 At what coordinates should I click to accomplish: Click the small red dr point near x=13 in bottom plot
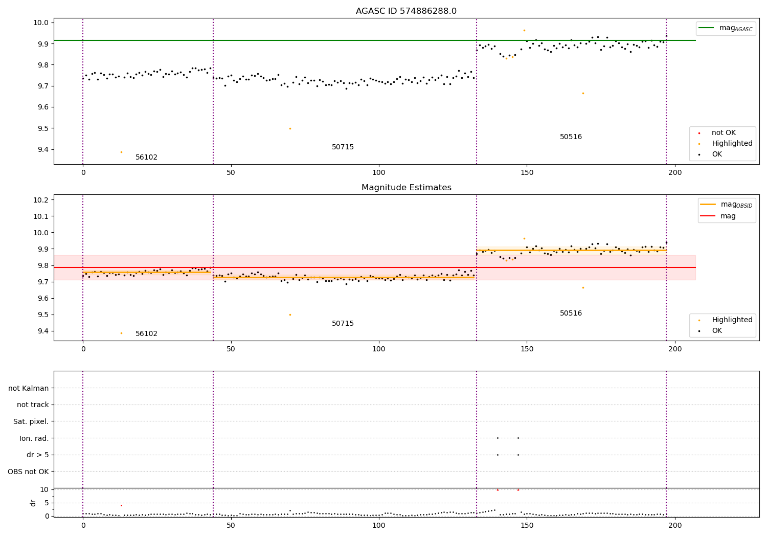point(121,505)
